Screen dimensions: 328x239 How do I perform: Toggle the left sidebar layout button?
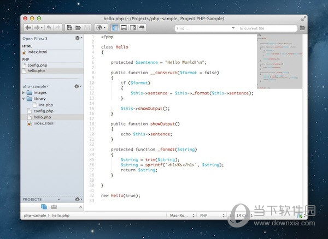click(115, 27)
